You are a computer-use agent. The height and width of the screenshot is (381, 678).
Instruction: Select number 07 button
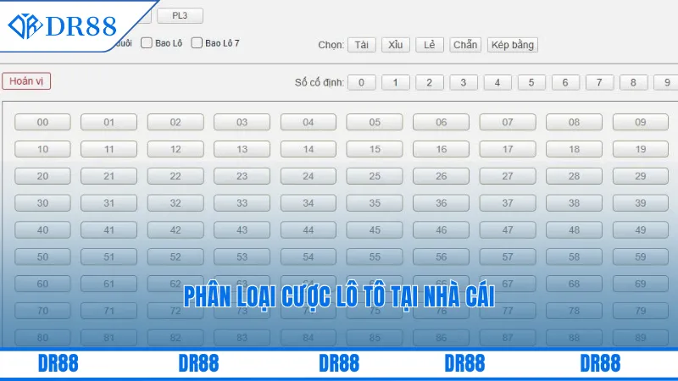click(x=508, y=122)
